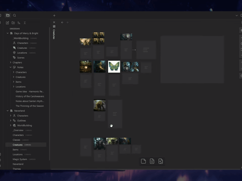Open the tab list dropdown arrow
The height and width of the screenshot is (181, 242).
point(237,16)
